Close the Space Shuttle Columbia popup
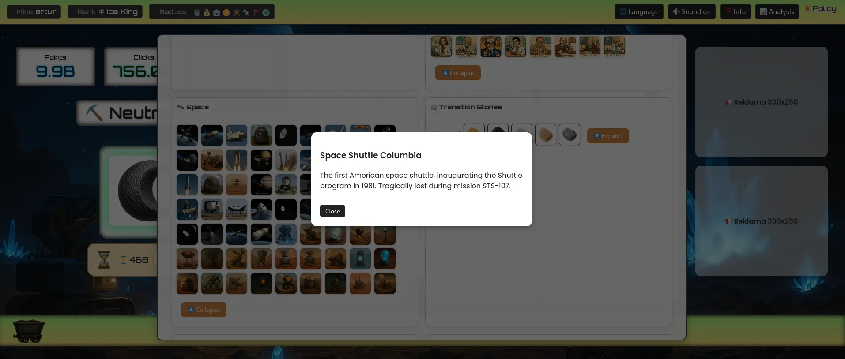The width and height of the screenshot is (845, 359). point(332,211)
